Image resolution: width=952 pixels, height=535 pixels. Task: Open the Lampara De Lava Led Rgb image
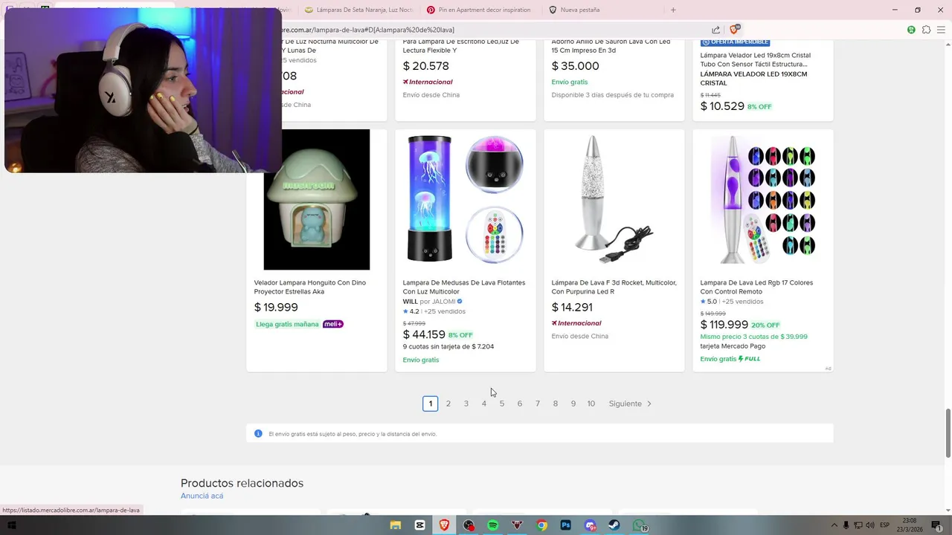[x=763, y=199]
